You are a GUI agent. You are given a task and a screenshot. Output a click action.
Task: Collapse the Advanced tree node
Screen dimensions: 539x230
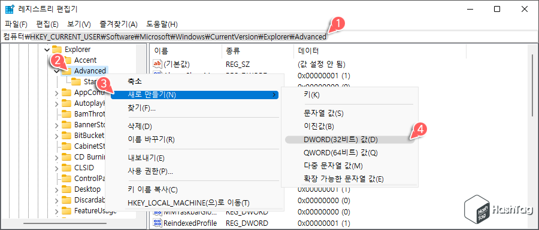(57, 71)
